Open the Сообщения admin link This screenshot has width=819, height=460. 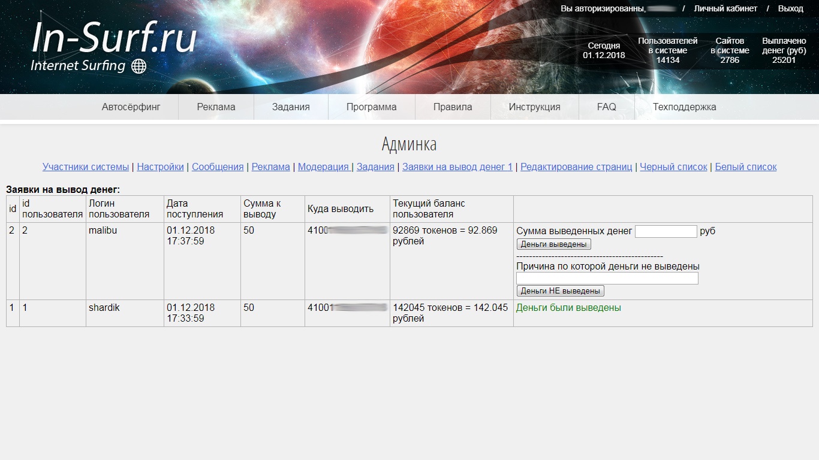(x=218, y=167)
